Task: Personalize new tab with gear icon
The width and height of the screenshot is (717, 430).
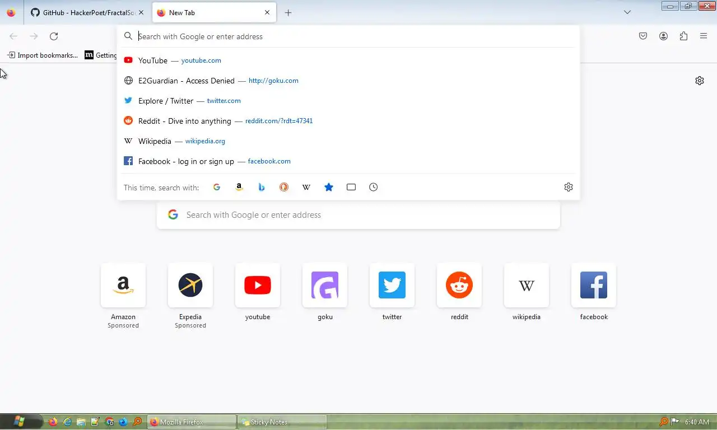Action: [700, 81]
